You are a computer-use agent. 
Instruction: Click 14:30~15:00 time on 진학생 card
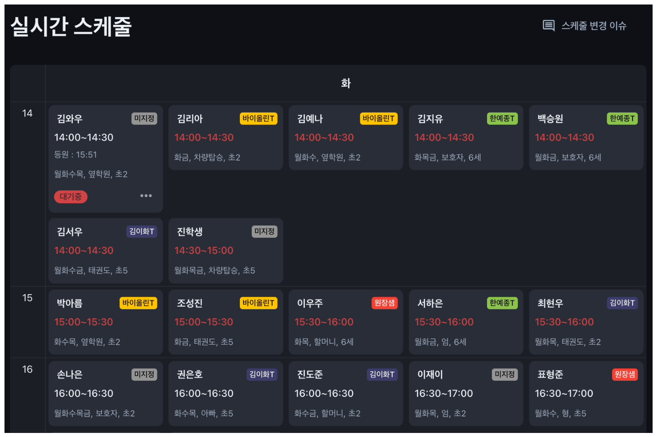(x=204, y=250)
